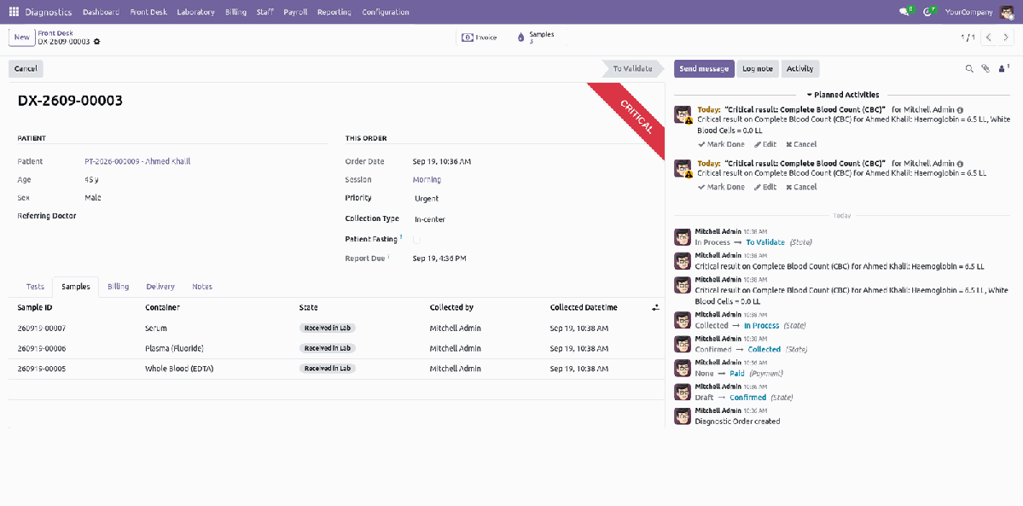
Task: Open the Laboratory menu
Action: pyautogui.click(x=195, y=12)
